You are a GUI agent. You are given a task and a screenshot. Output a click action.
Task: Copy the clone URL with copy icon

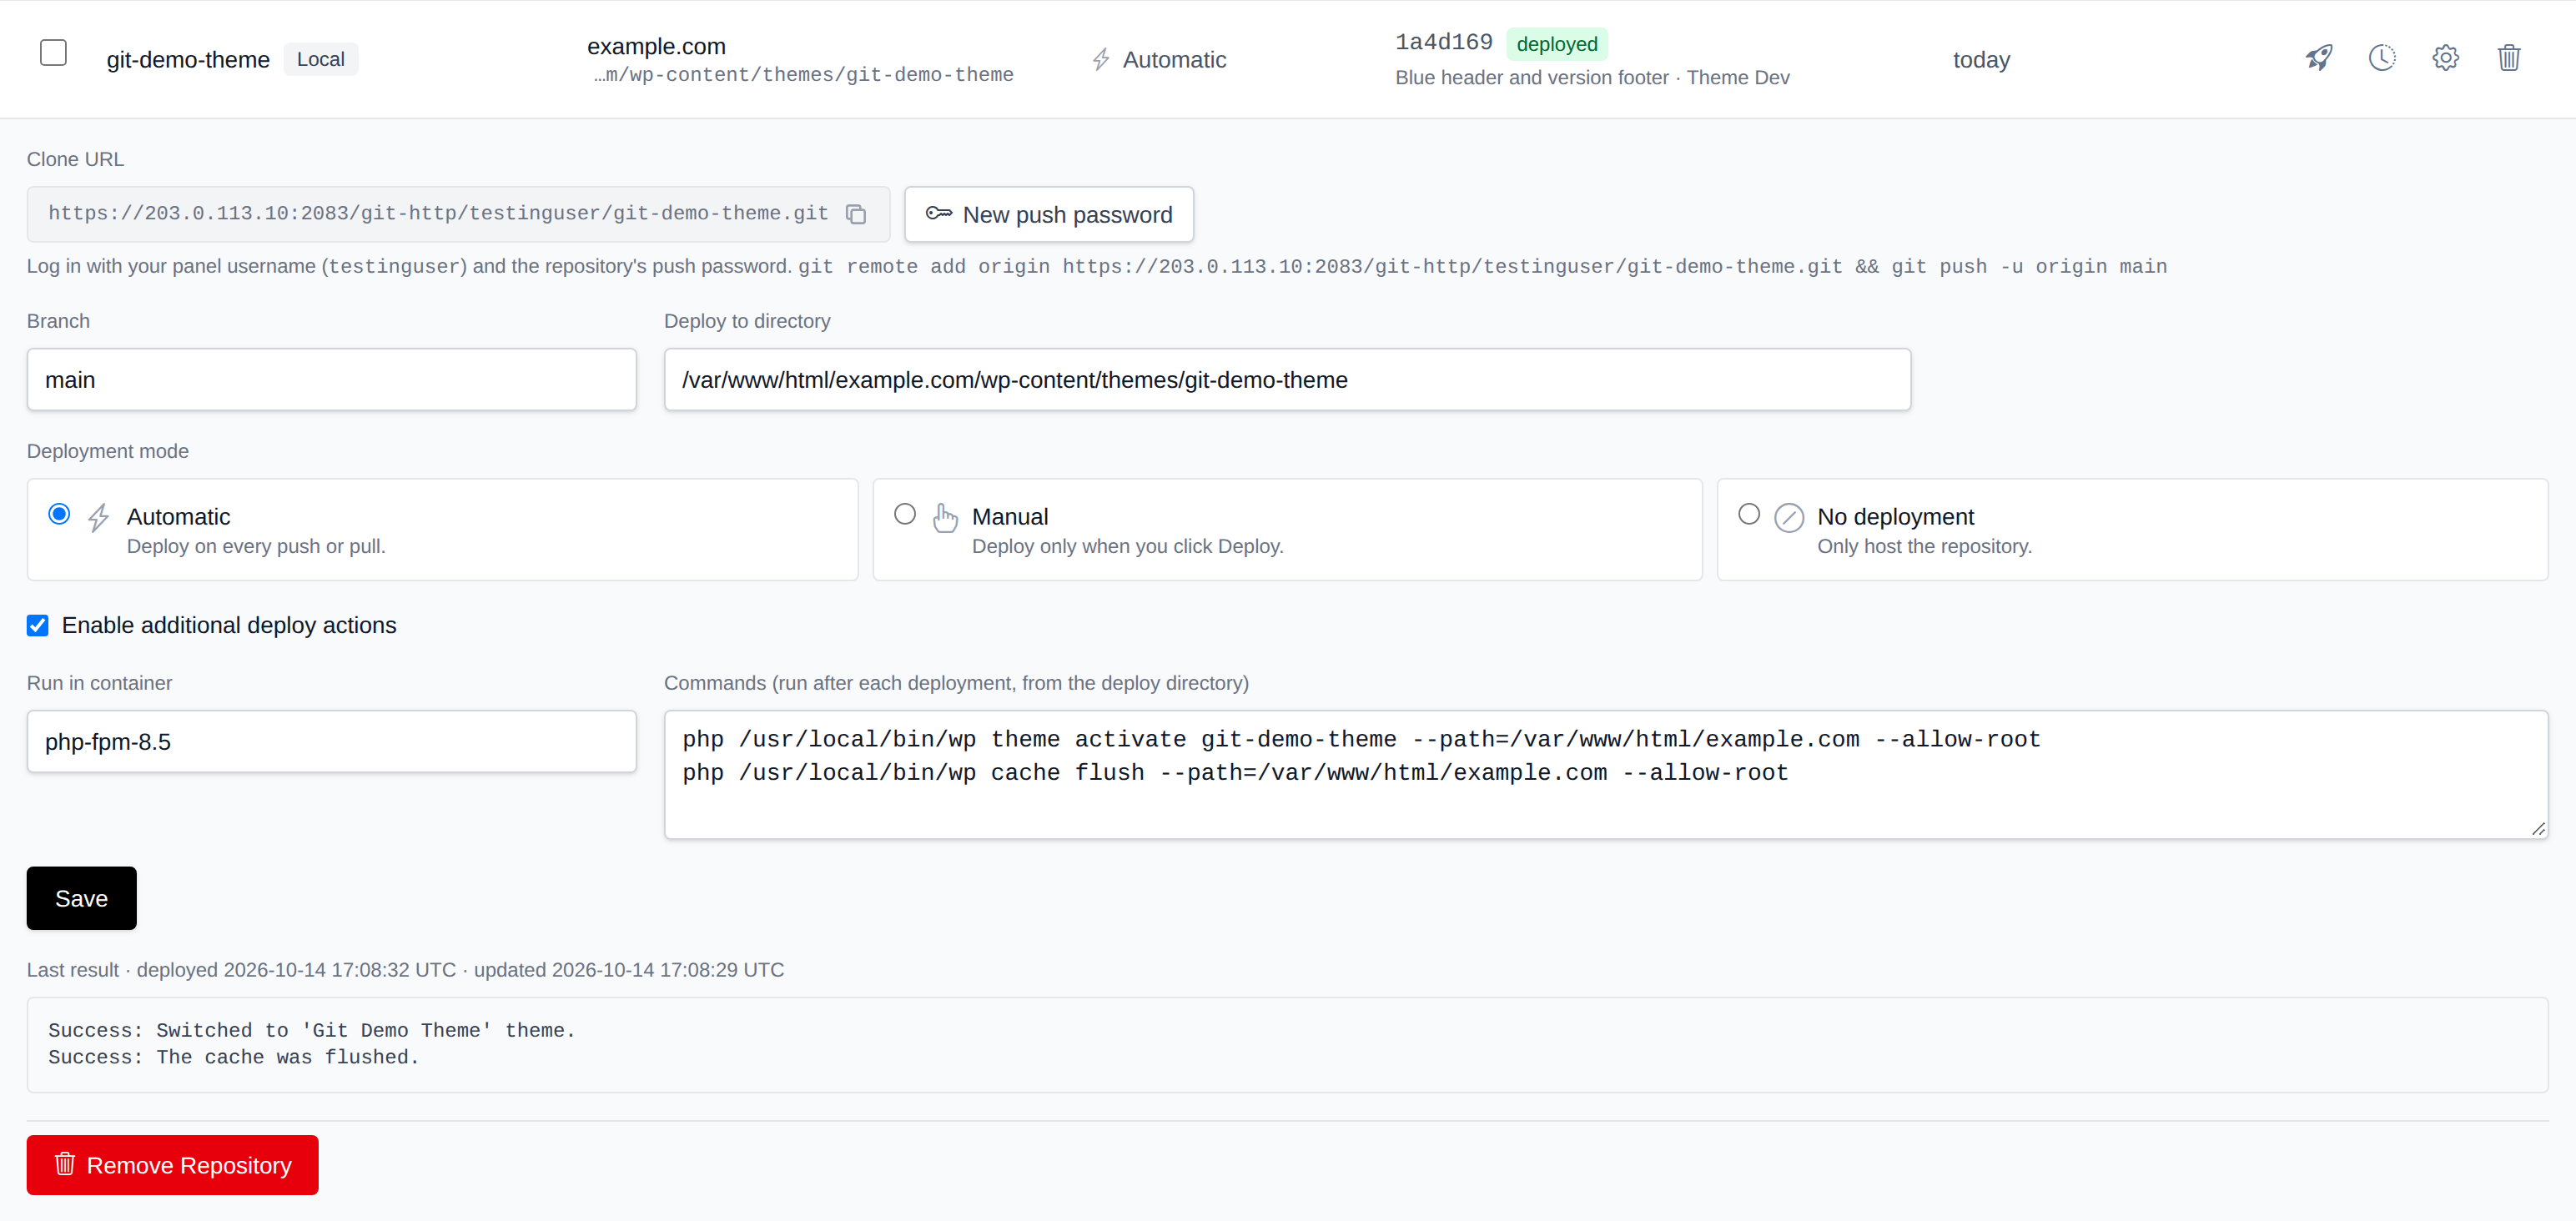[x=856, y=214]
